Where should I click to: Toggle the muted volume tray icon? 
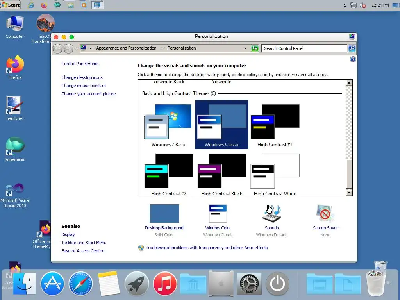tap(363, 5)
